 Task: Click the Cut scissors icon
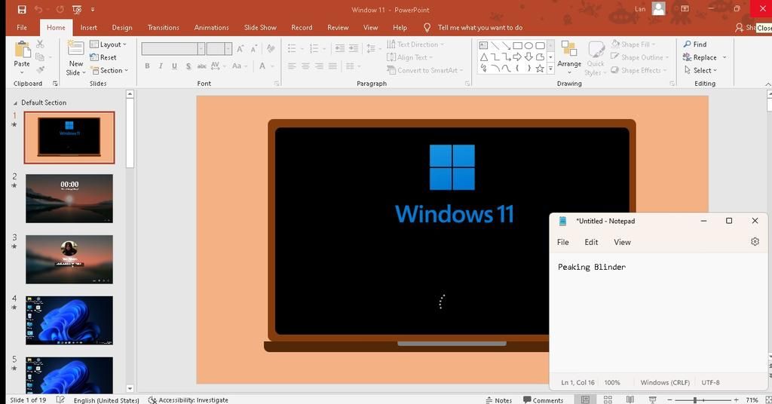point(41,44)
